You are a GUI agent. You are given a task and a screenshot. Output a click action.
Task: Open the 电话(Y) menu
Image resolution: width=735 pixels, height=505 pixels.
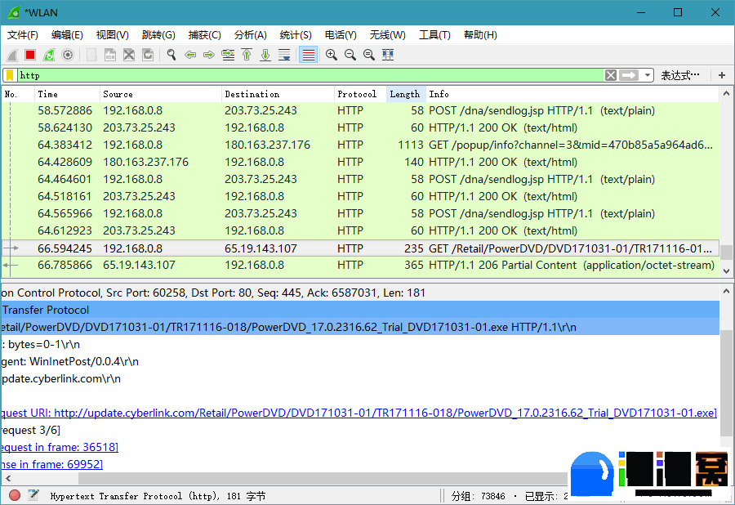pyautogui.click(x=341, y=35)
